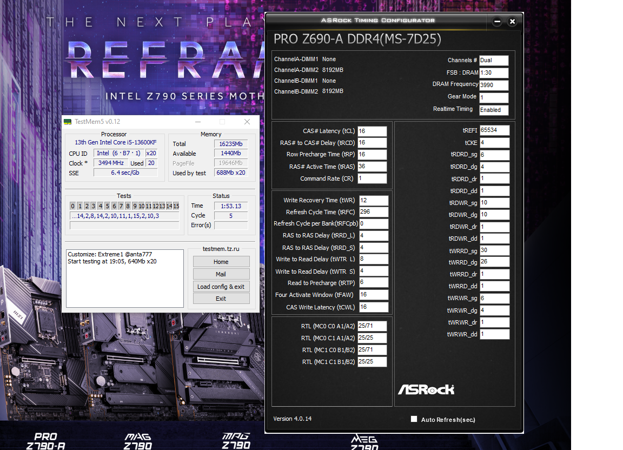Select the tRDRD_dg value field
The width and height of the screenshot is (623, 450).
(x=494, y=167)
